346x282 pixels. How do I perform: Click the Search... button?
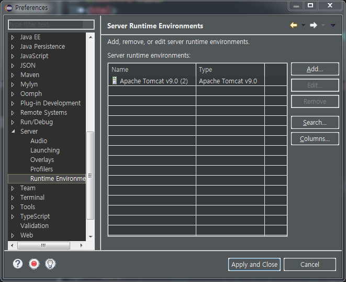[315, 123]
